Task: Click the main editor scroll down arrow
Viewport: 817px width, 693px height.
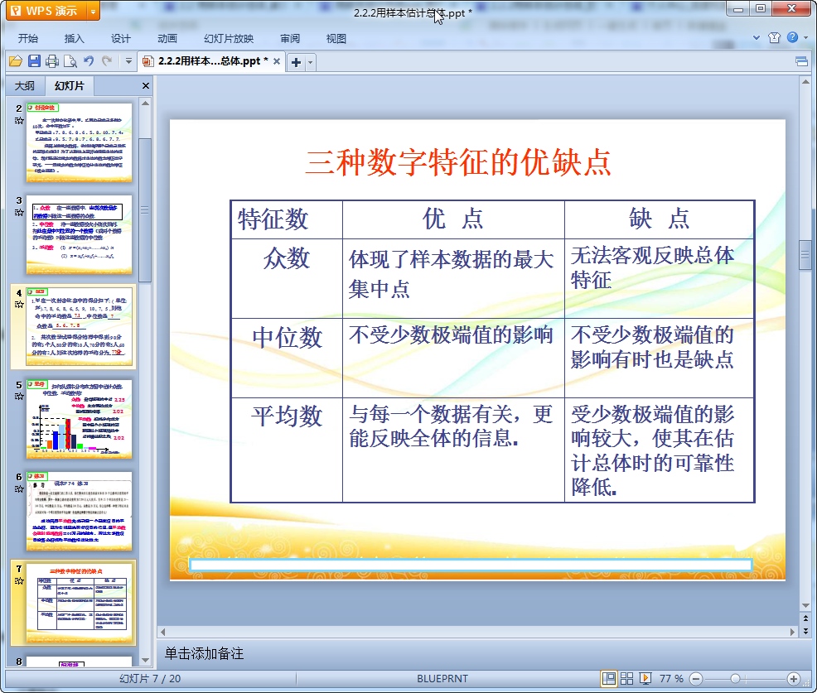Action: point(805,605)
